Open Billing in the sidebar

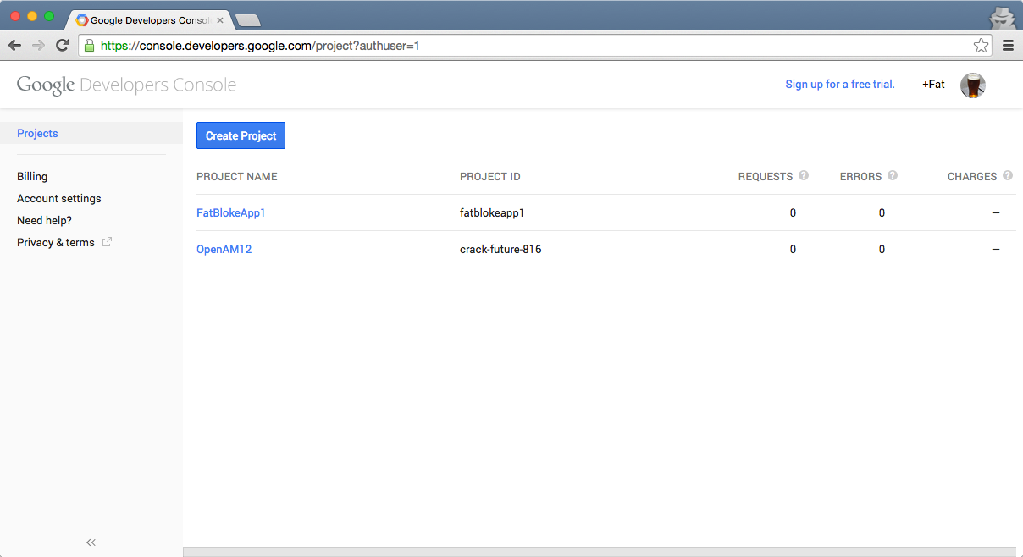click(32, 176)
